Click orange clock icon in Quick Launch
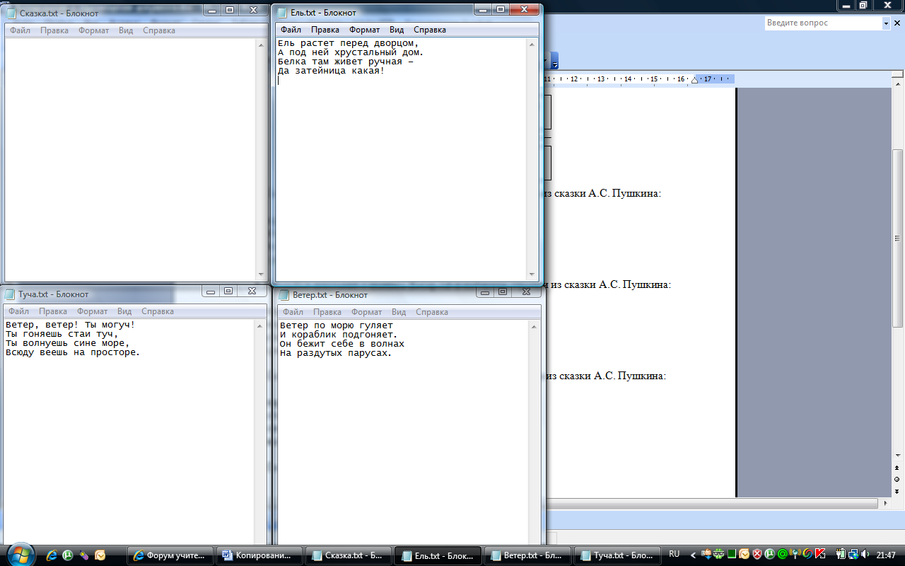The image size is (905, 566). click(x=100, y=555)
